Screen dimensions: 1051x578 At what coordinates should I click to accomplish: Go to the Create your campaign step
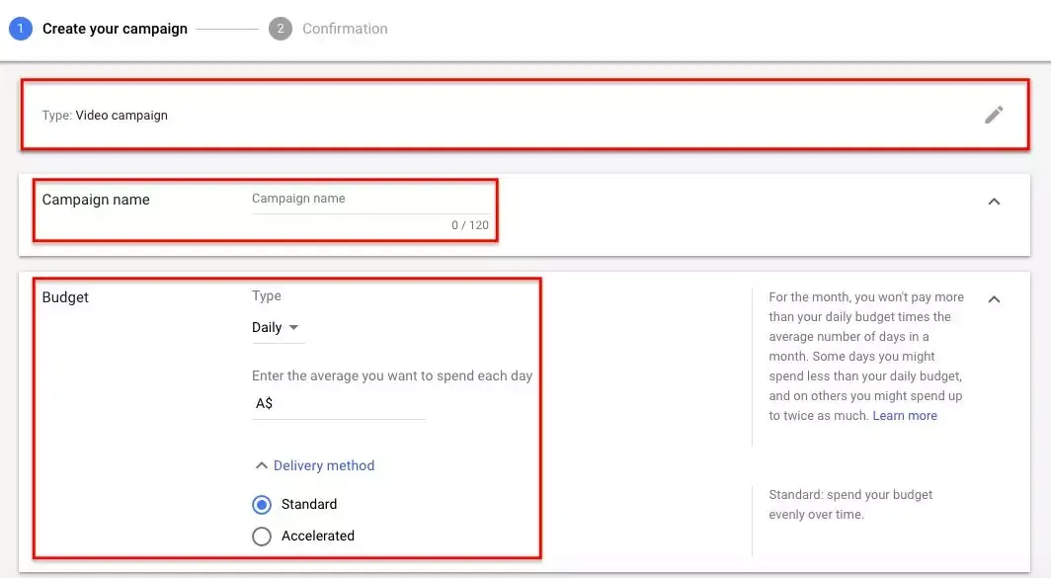pos(115,29)
